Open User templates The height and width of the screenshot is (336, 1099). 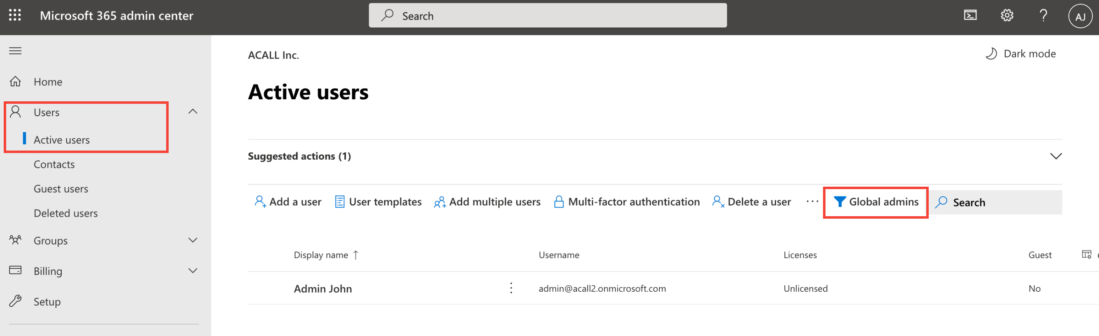[378, 201]
